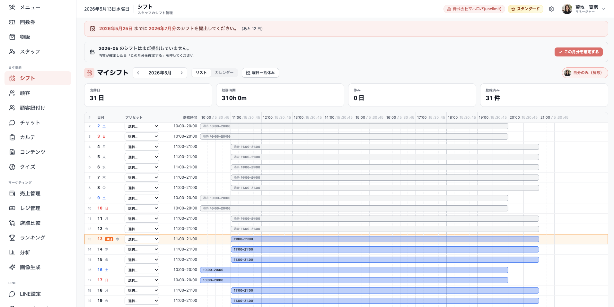Select シフト in sidebar
This screenshot has width=614, height=307.
(38, 78)
